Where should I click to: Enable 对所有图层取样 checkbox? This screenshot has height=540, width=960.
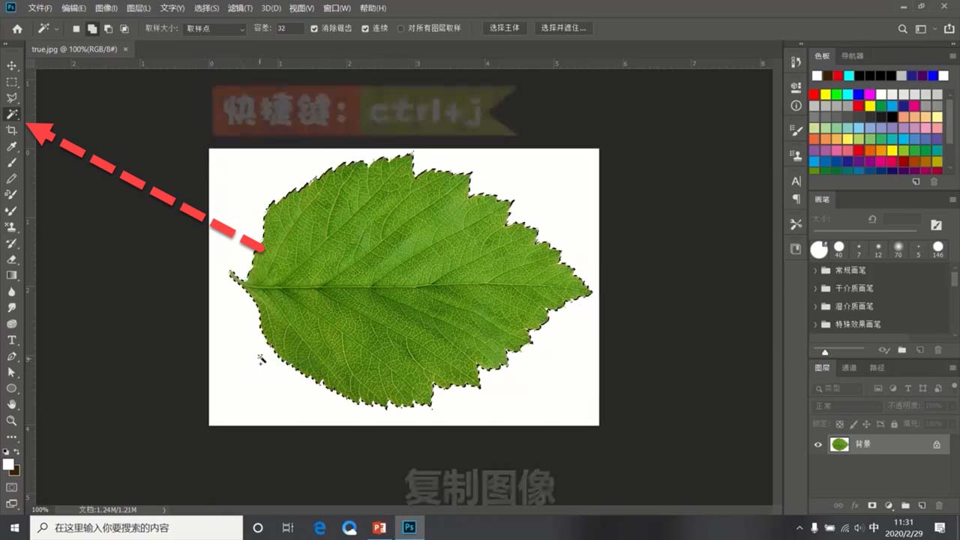click(401, 28)
